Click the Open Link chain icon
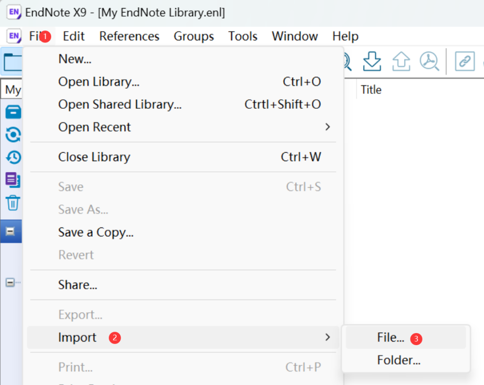 [465, 61]
